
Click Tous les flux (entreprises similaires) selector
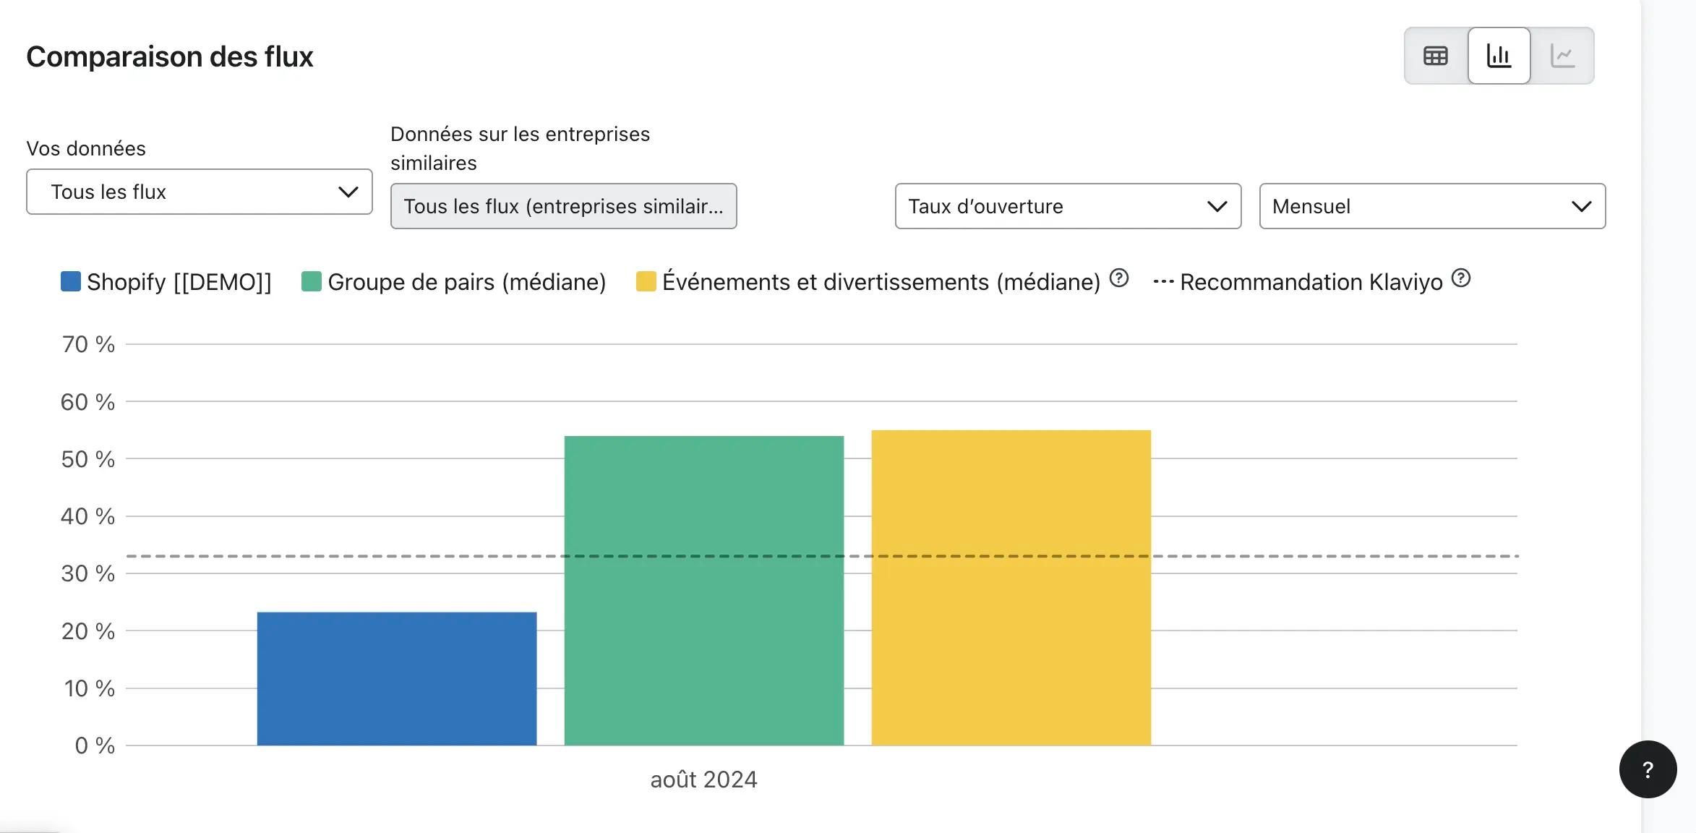(x=563, y=206)
